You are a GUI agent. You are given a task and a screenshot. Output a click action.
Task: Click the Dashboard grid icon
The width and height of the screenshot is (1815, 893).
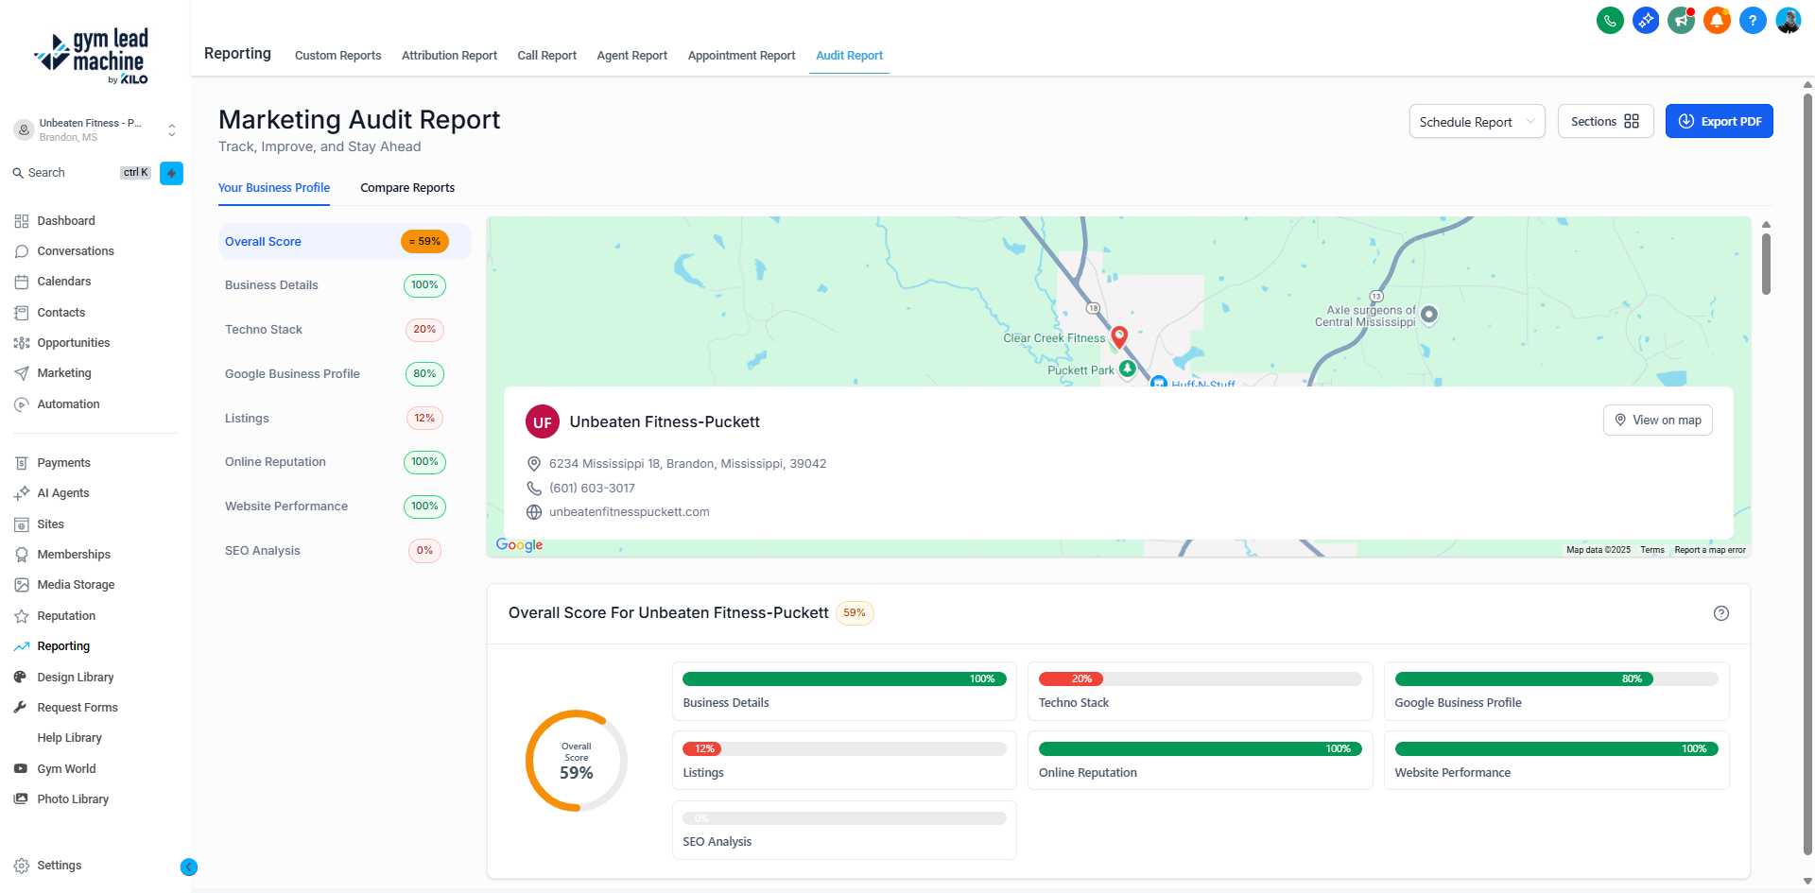coord(22,221)
